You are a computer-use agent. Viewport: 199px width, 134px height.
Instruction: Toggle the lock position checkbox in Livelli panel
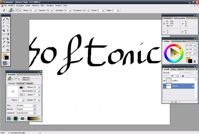(x=170, y=76)
